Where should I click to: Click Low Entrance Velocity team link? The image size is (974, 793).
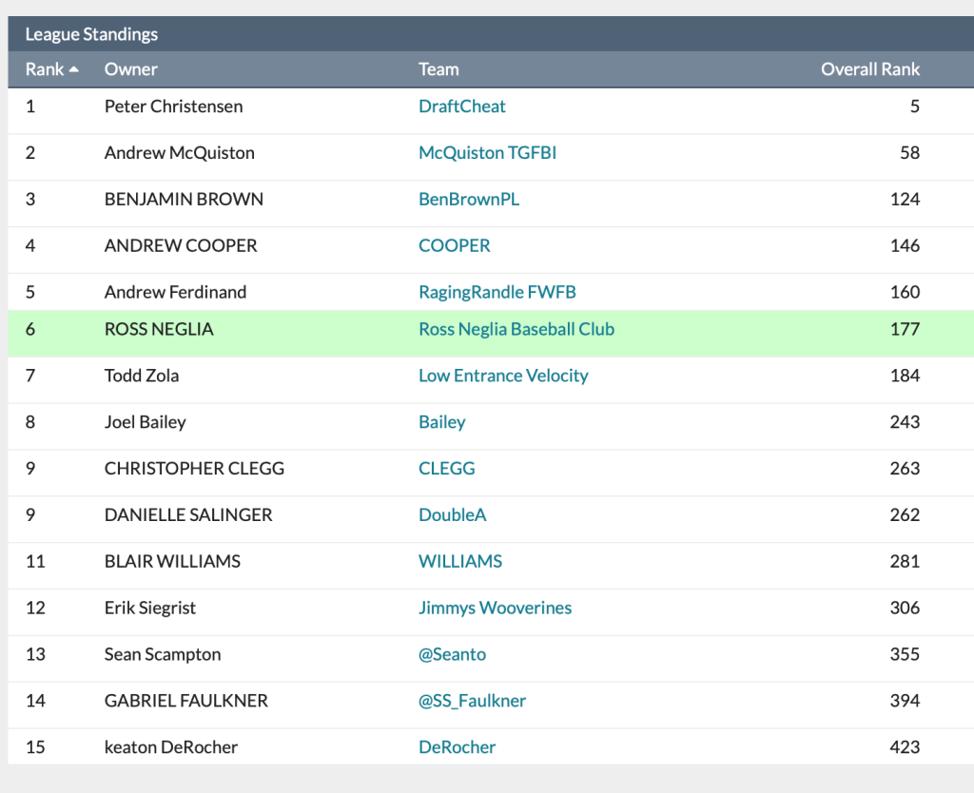pos(503,377)
